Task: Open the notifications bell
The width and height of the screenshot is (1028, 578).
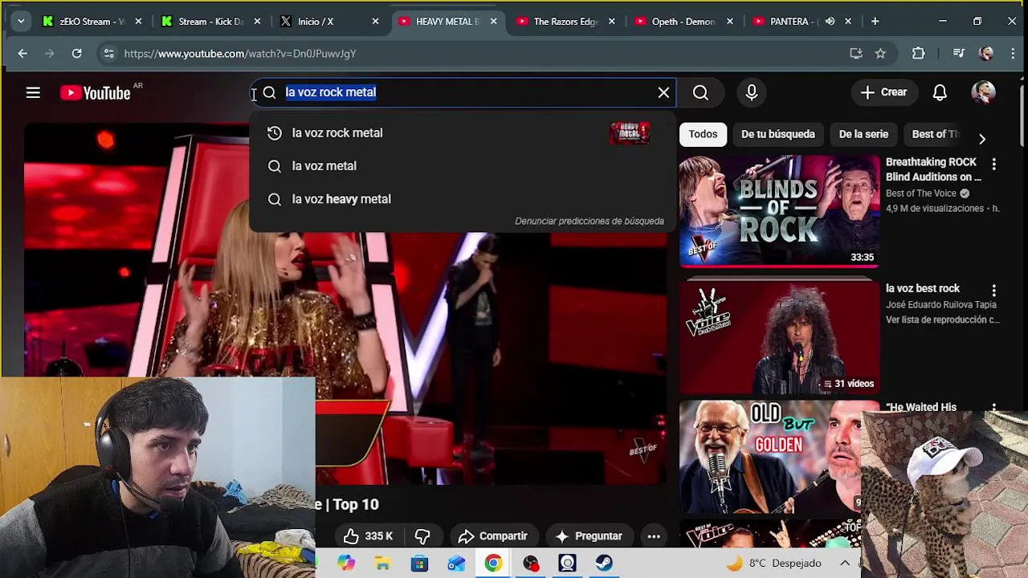Action: (x=940, y=92)
